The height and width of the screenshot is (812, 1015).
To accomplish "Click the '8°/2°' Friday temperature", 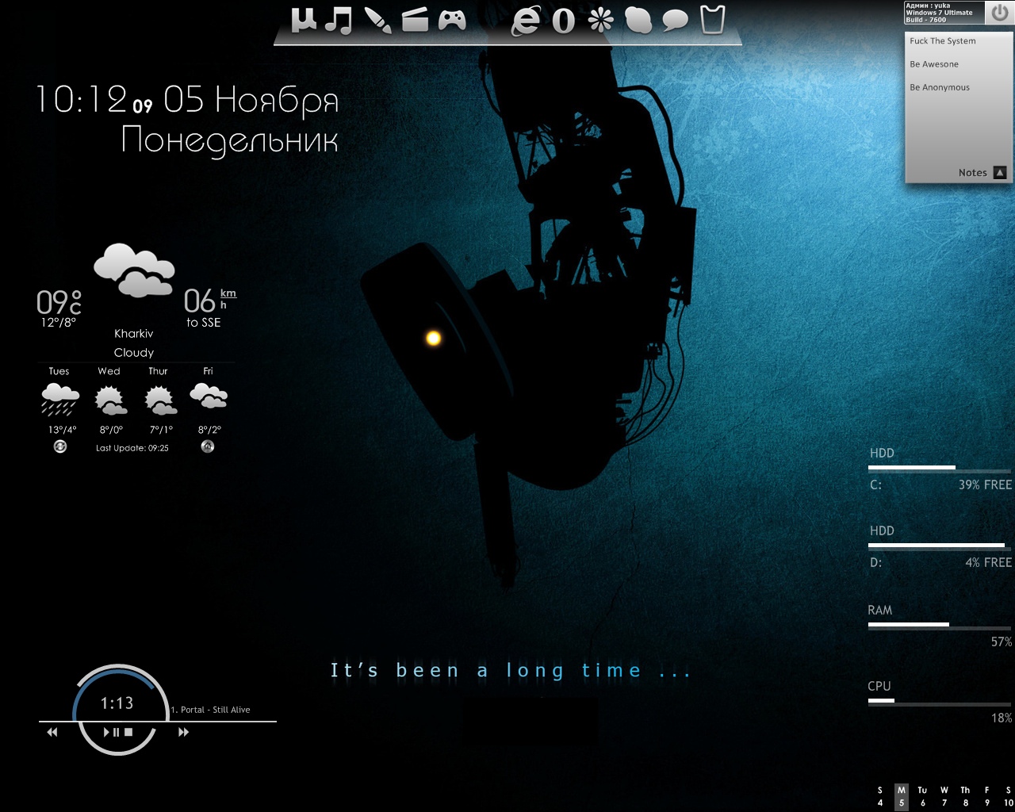I will [209, 430].
